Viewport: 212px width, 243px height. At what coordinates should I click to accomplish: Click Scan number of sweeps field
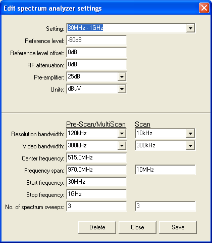165,206
